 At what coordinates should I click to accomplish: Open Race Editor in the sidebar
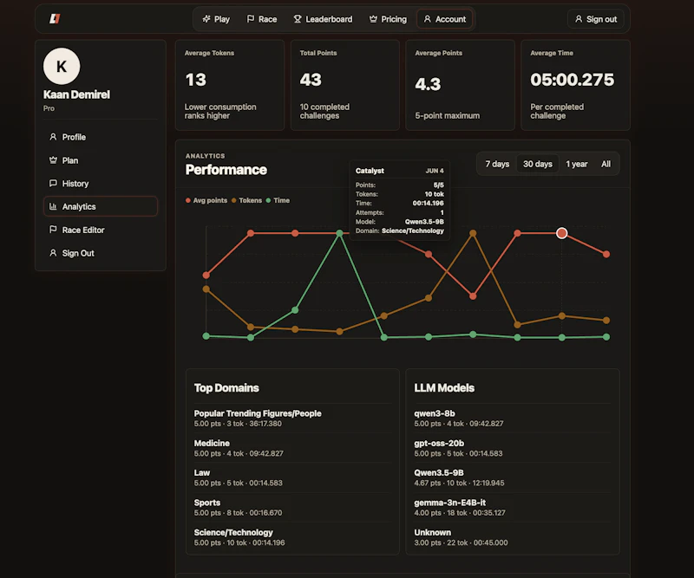pyautogui.click(x=101, y=230)
